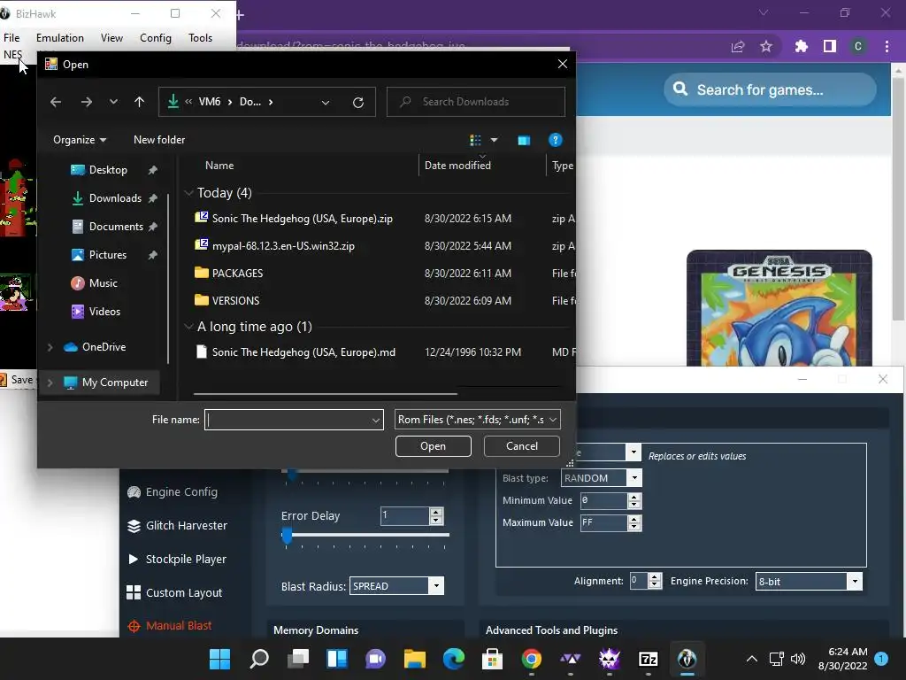Select the PACKAGES folder
906x680 pixels.
tap(237, 274)
